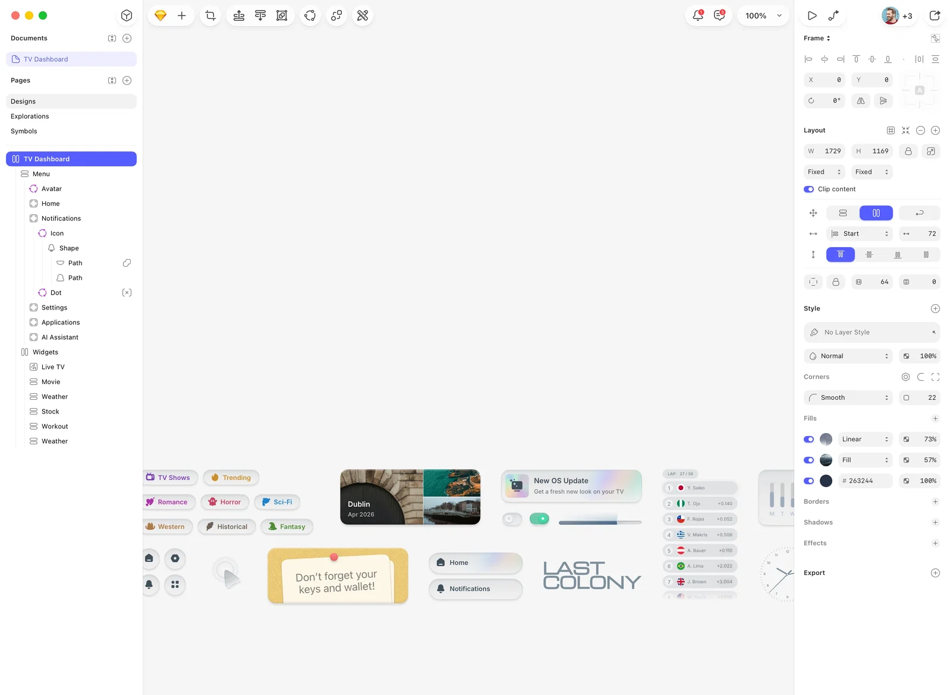950x695 pixels.
Task: Click the Home button on canvas
Action: coord(476,563)
